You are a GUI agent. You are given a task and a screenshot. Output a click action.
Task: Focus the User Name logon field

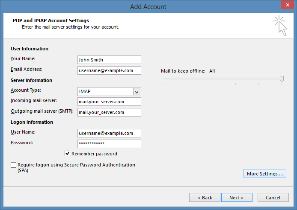(109, 133)
